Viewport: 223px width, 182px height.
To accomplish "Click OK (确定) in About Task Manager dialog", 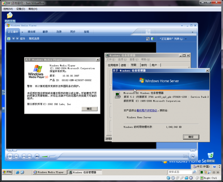I will 191,137.
